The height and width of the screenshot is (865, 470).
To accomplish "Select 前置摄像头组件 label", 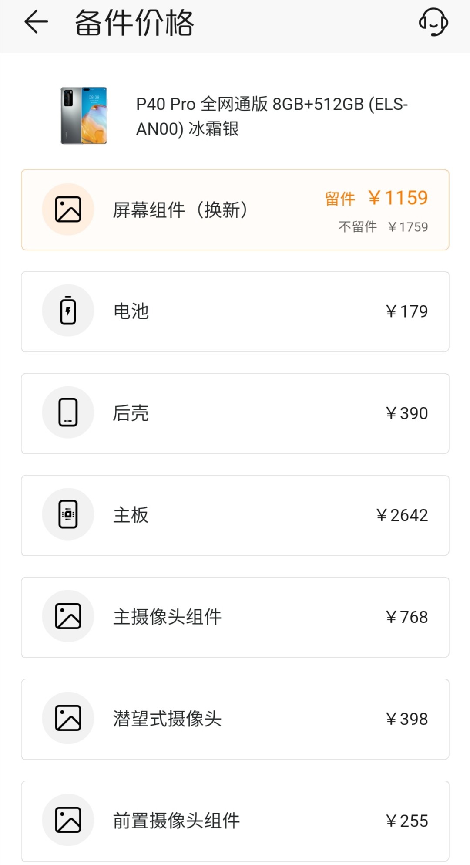I will click(x=176, y=821).
